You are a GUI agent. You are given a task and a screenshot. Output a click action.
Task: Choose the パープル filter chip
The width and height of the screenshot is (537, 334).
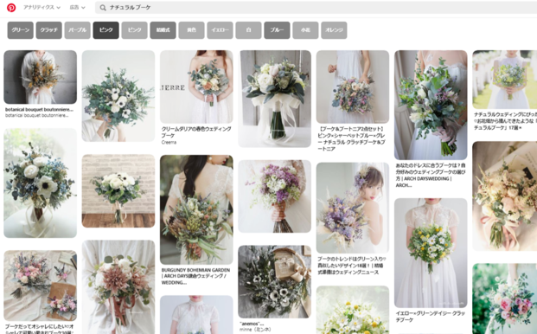click(x=78, y=30)
